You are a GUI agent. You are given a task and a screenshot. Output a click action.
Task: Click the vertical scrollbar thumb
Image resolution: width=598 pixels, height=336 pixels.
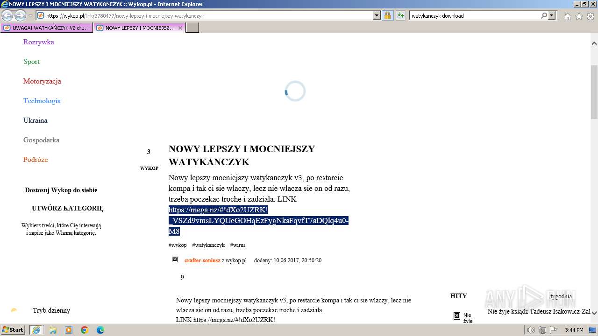coord(594,92)
